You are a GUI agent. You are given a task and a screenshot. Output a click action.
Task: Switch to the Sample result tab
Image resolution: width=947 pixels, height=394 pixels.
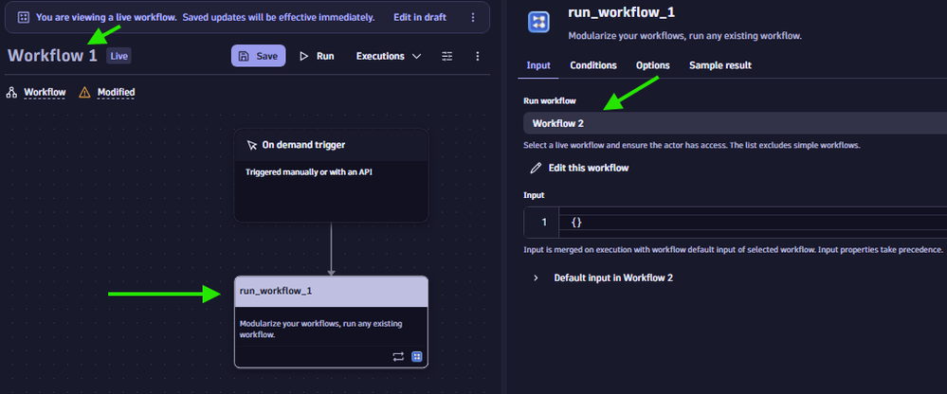[720, 65]
